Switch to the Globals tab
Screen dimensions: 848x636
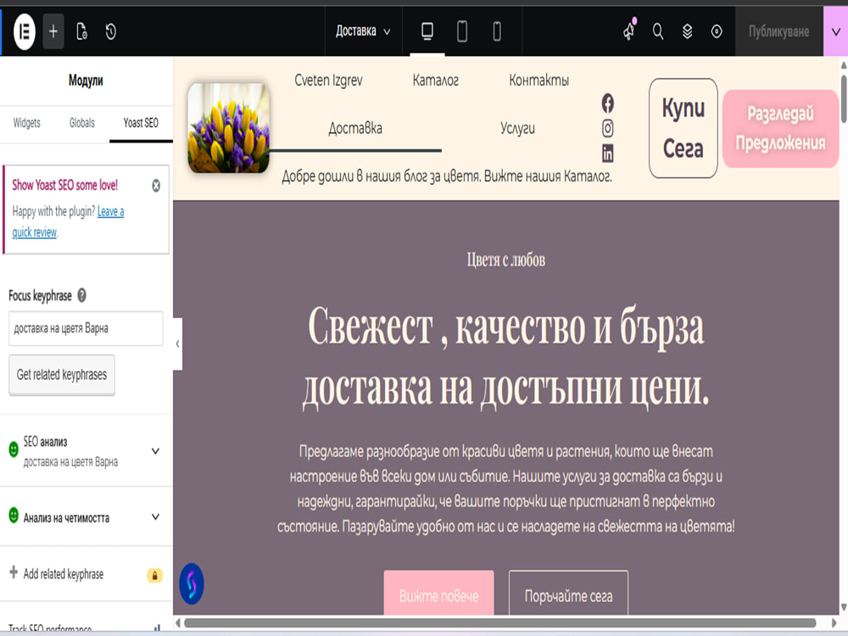(x=82, y=123)
